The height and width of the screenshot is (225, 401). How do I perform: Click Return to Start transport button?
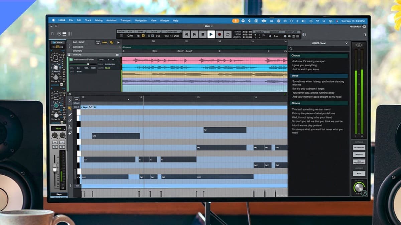(x=186, y=34)
